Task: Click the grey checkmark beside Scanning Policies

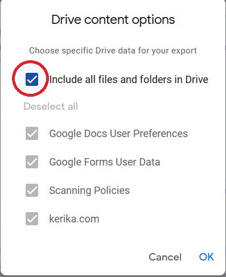Action: [x=32, y=191]
